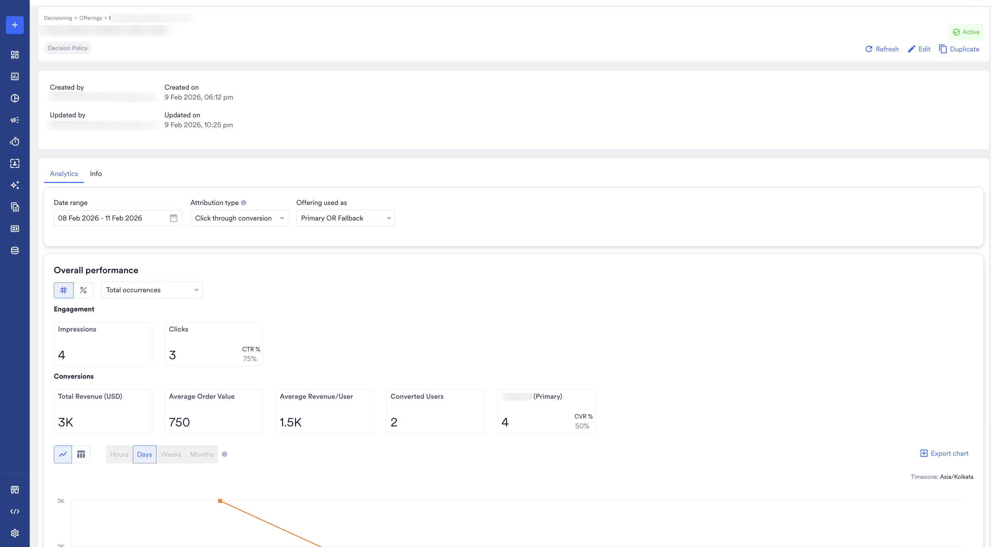Image resolution: width=991 pixels, height=547 pixels.
Task: Open the scheduler stopwatch icon
Action: [15, 141]
